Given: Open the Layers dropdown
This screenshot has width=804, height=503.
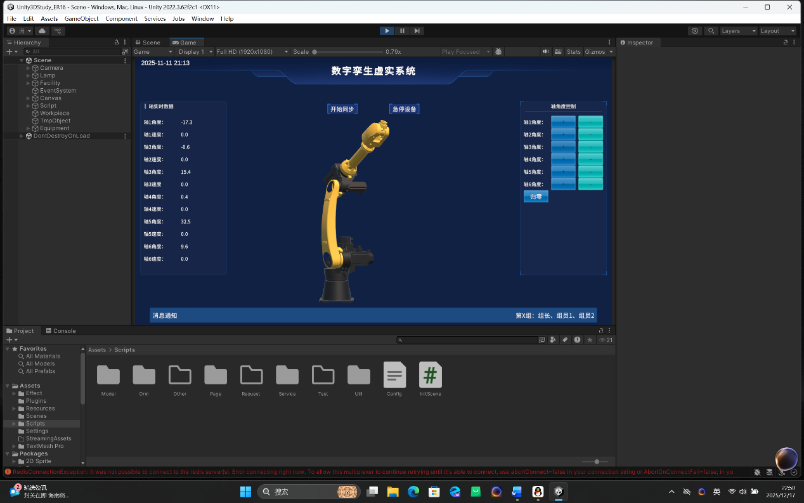Looking at the screenshot, I should coord(739,30).
